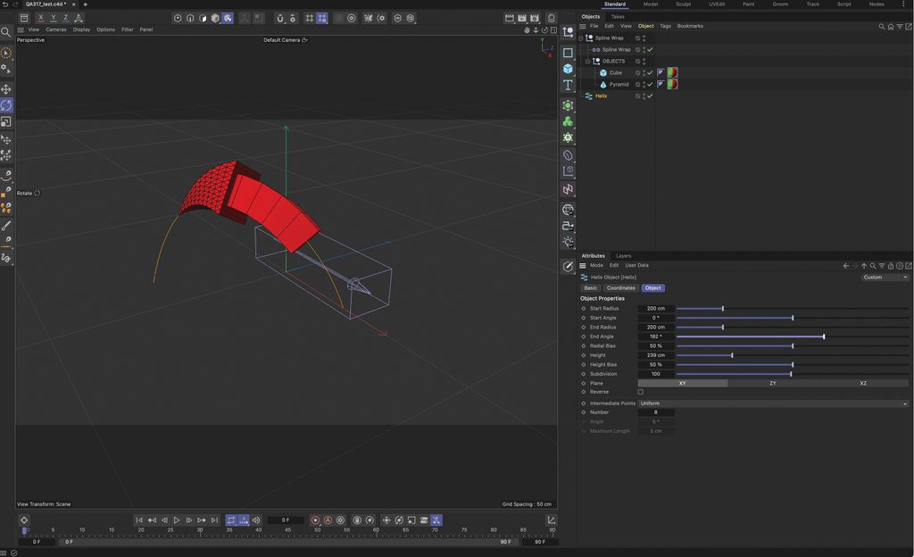This screenshot has height=557, width=914.
Task: Uncheck the Reverse checkbox in Helix properties
Action: (x=640, y=392)
